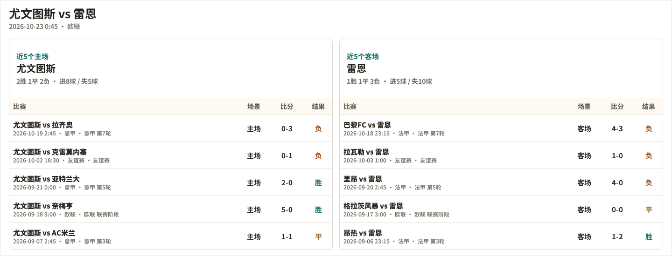Select the 拉瓦勒 vs 雷恩 match
The image size is (672, 256).
(x=501, y=155)
